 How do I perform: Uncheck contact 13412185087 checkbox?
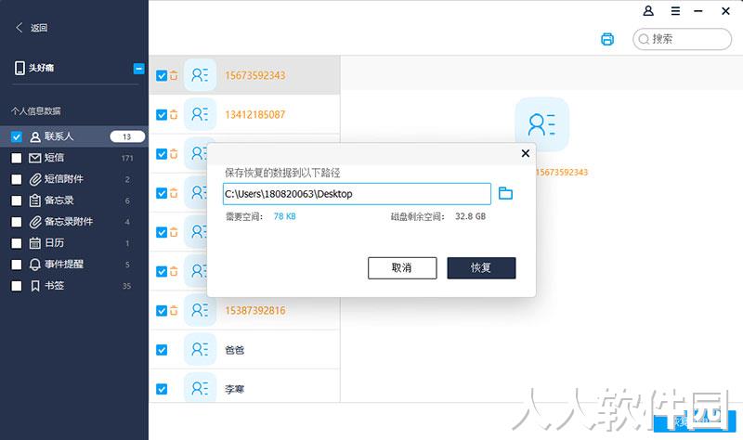coord(162,115)
